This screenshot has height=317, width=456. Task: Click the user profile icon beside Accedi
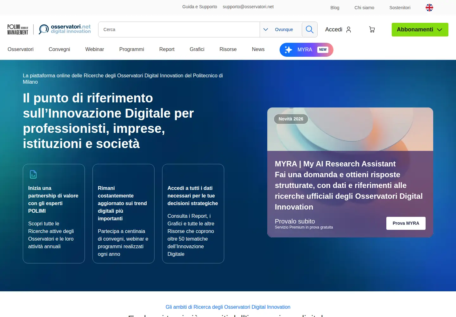point(349,29)
